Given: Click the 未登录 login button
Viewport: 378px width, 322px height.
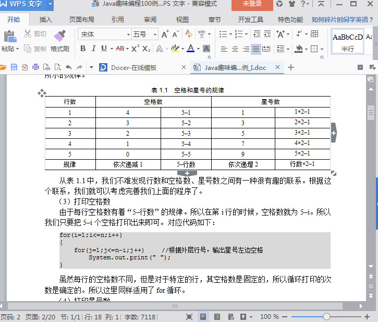Looking at the screenshot, I should (x=252, y=5).
